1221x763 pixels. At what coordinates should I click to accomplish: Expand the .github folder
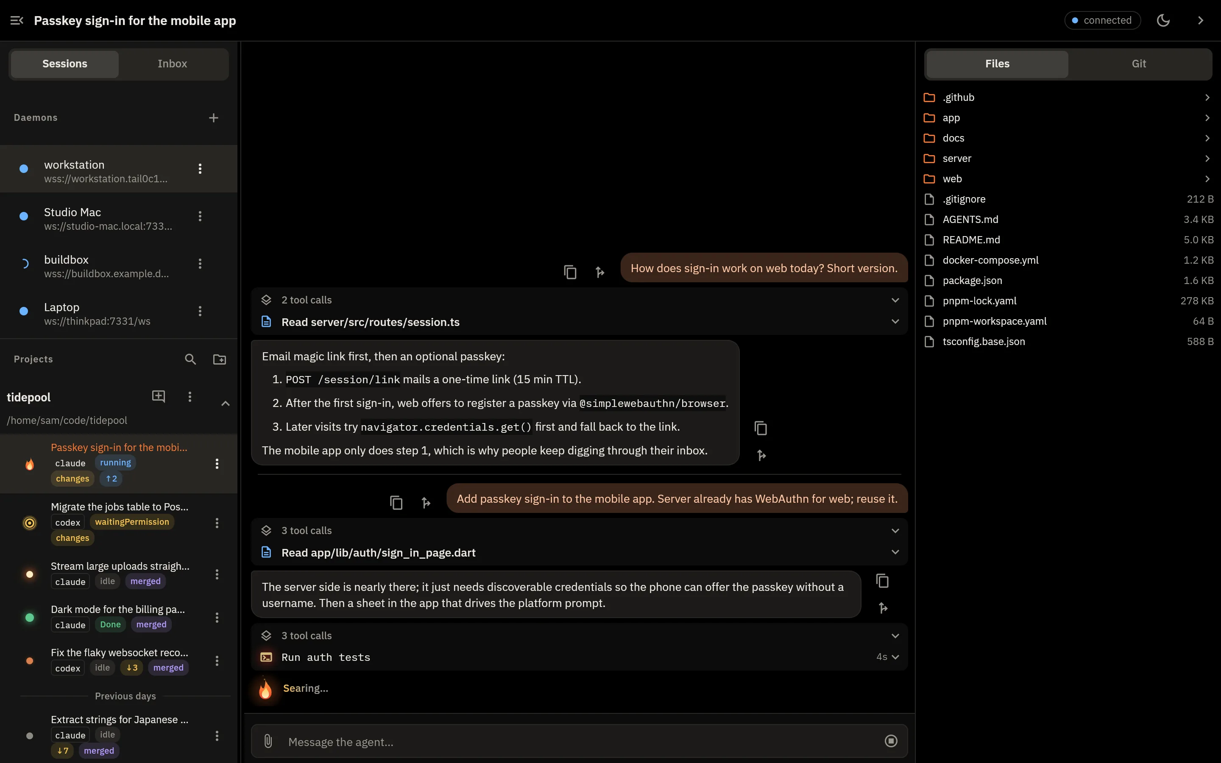[x=1068, y=97]
